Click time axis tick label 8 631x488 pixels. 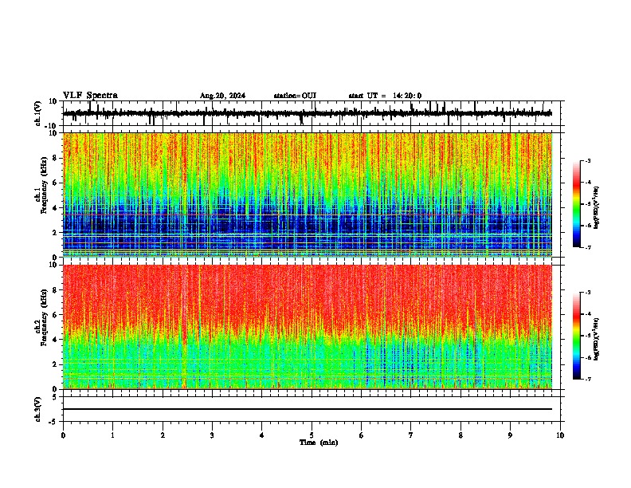point(461,435)
